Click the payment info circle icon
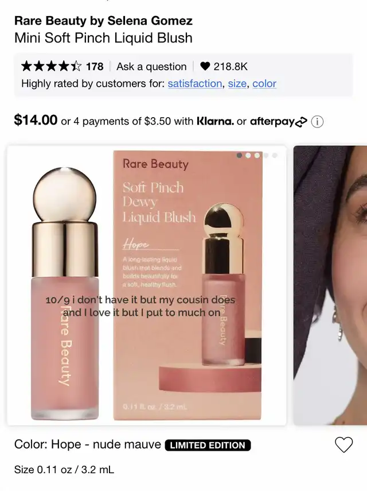This screenshot has width=367, height=491. coord(317,122)
